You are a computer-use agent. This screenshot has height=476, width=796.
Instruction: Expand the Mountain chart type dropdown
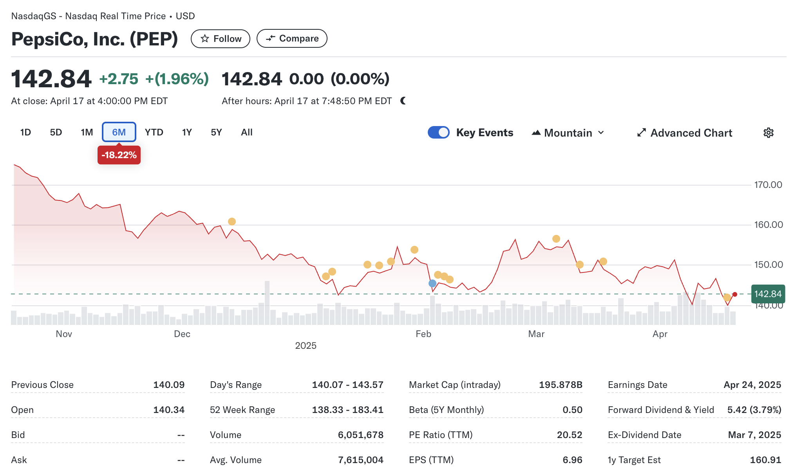tap(568, 133)
